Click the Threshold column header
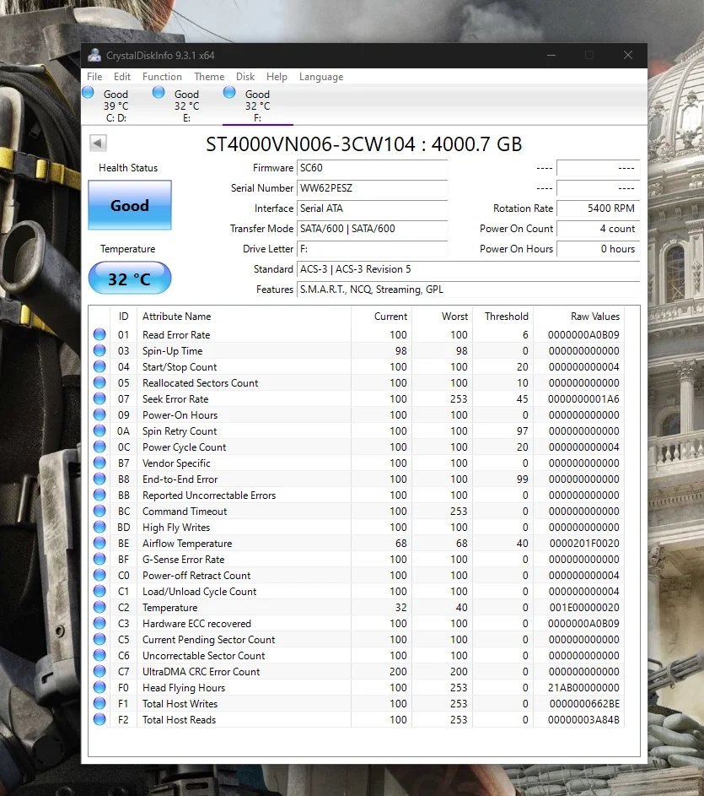Viewport: 704px width, 796px height. (x=506, y=317)
